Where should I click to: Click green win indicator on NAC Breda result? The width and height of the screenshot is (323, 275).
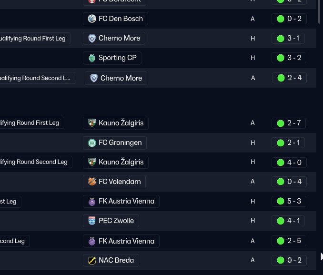[x=281, y=260]
